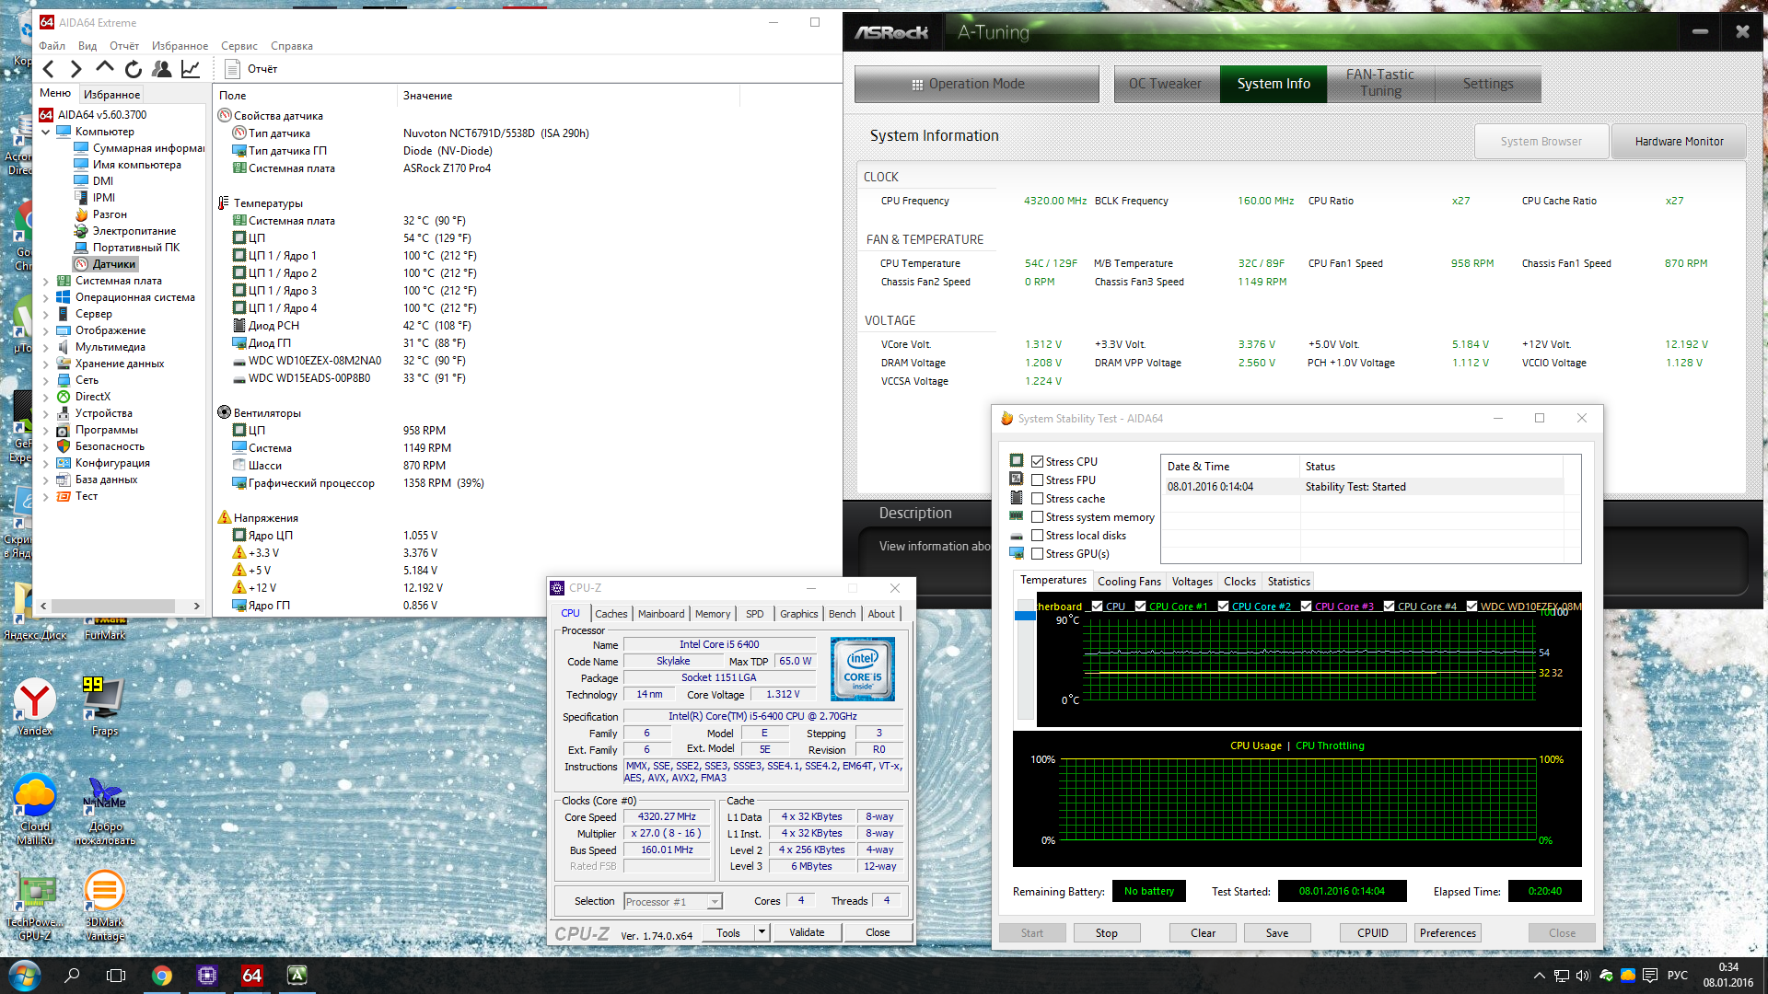Click the AIDA64 back navigation arrow

(49, 69)
